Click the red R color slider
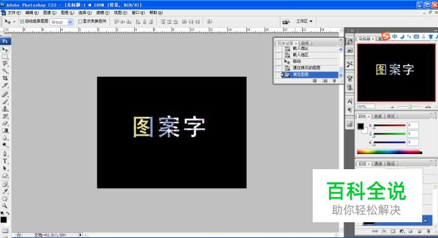The image size is (438, 238). pyautogui.click(x=389, y=126)
